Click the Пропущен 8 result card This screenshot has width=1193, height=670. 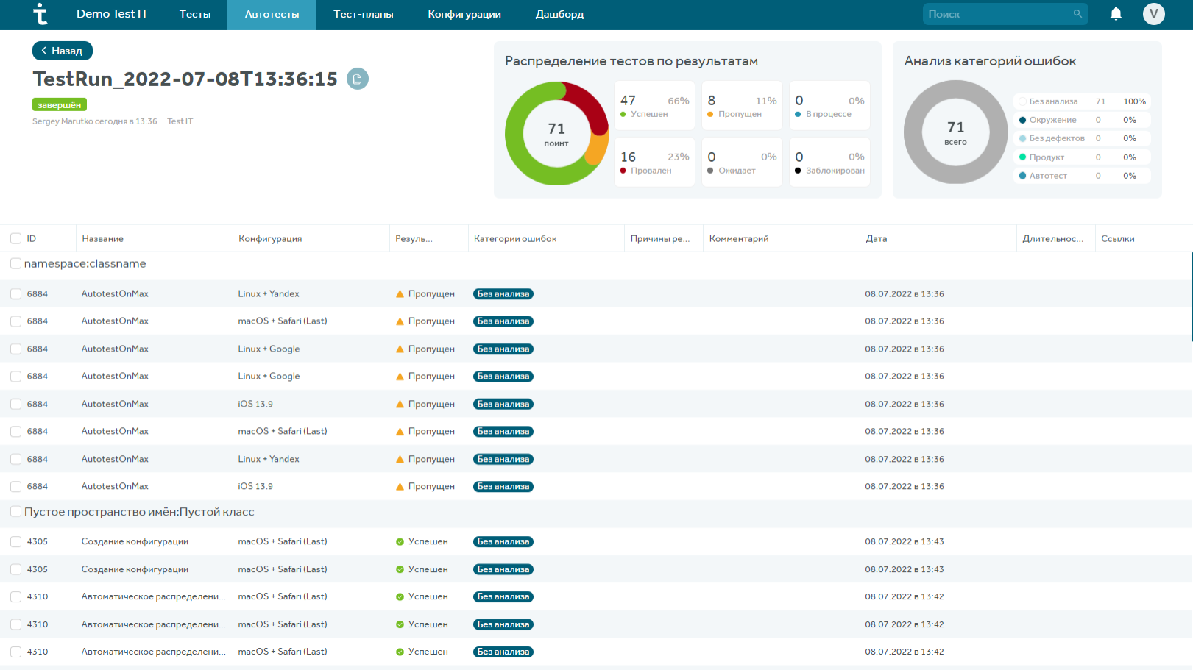742,106
